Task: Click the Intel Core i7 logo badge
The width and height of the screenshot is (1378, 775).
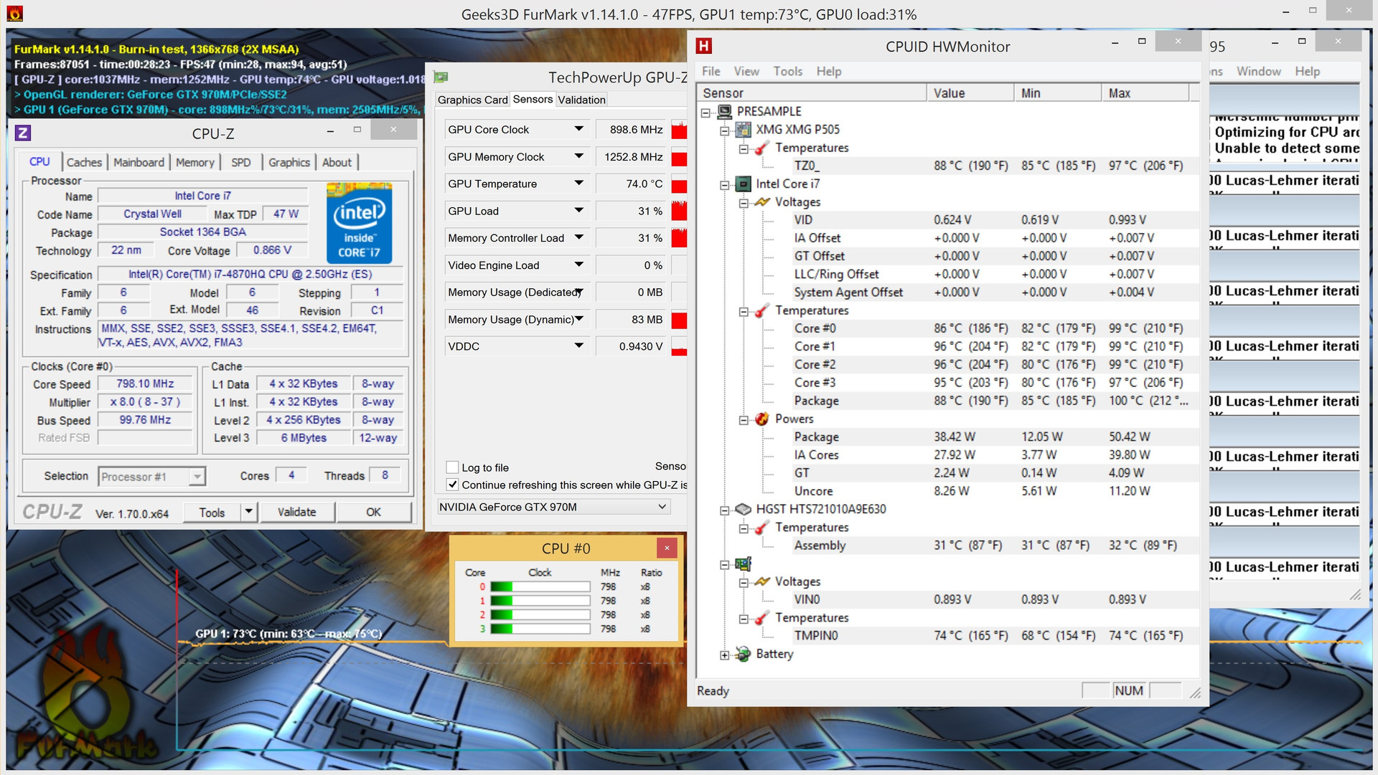Action: coord(359,223)
